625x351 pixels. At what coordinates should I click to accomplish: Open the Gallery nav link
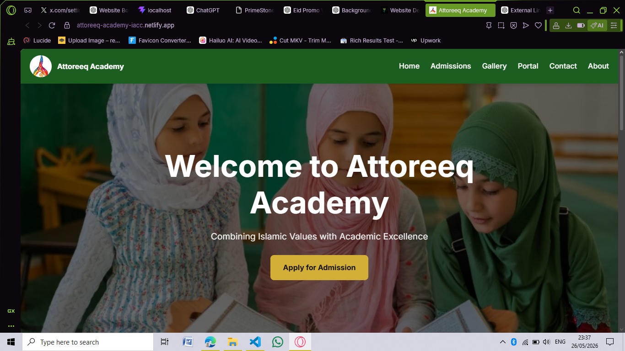pyautogui.click(x=494, y=66)
